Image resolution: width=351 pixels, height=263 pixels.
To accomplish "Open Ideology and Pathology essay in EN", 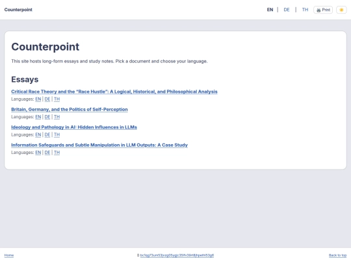I will [x=38, y=134].
